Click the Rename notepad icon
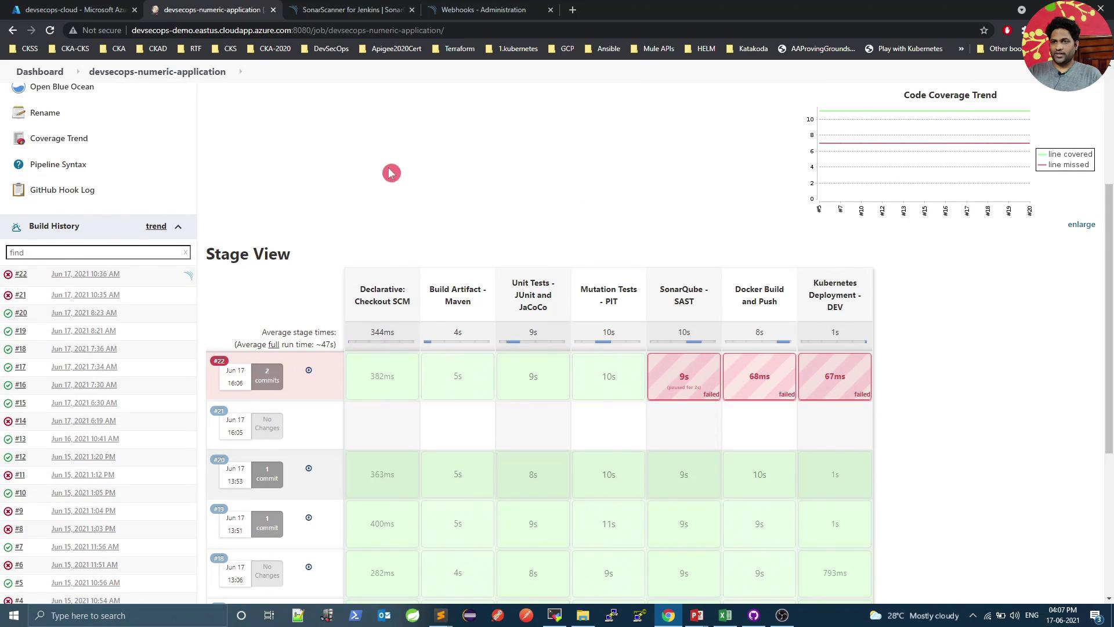Screen dimensions: 1114x627 (19, 113)
